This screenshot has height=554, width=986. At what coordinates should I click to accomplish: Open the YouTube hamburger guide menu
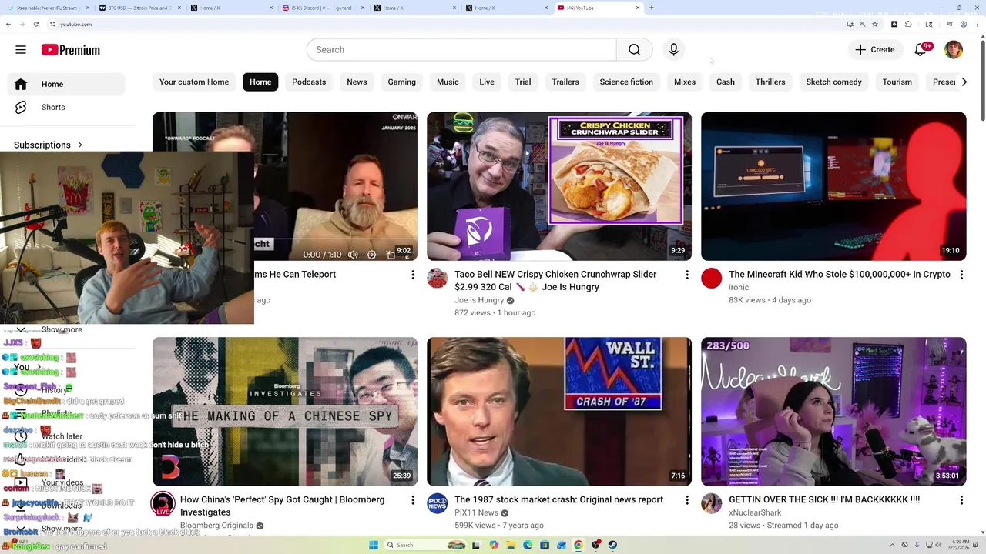[x=21, y=50]
